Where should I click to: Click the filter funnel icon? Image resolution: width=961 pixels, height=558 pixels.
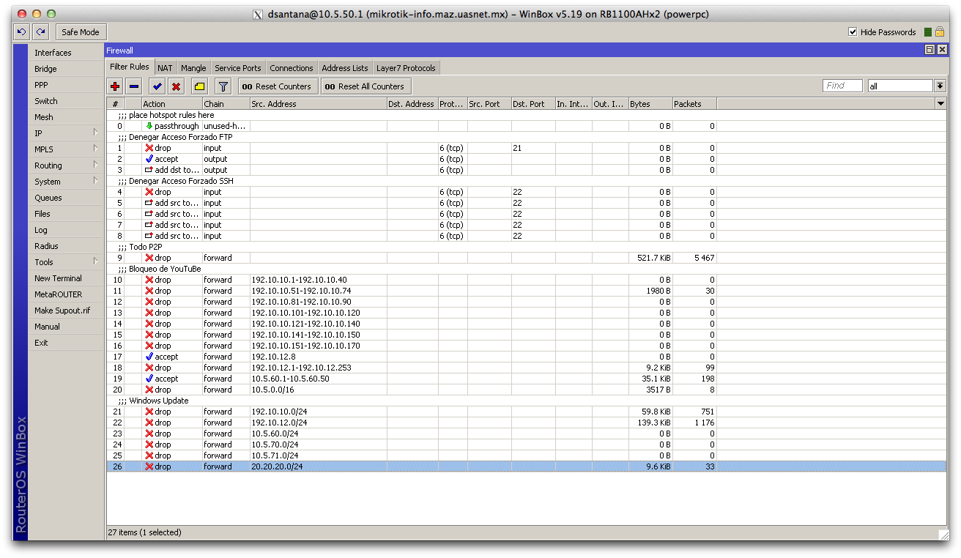223,86
